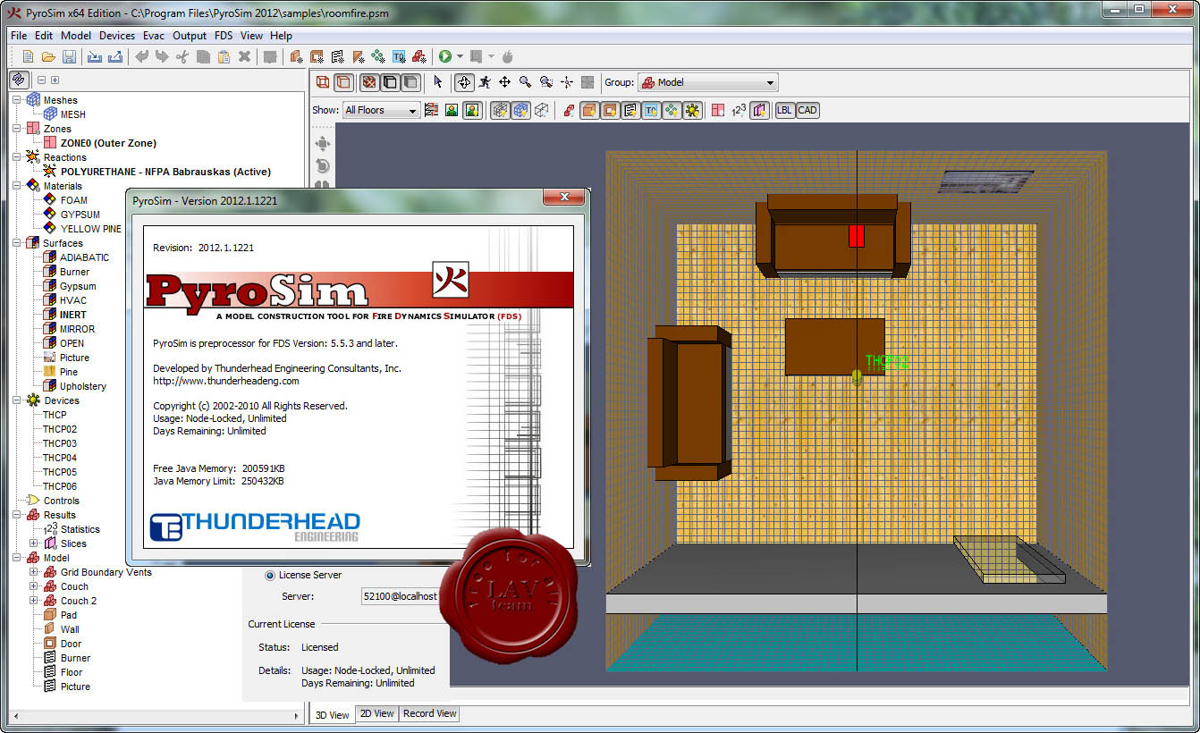This screenshot has height=733, width=1200.
Task: Activate the Orbit navigation tool
Action: click(x=464, y=82)
